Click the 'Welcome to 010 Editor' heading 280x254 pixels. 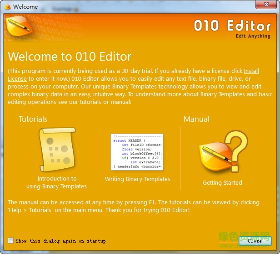click(x=70, y=57)
